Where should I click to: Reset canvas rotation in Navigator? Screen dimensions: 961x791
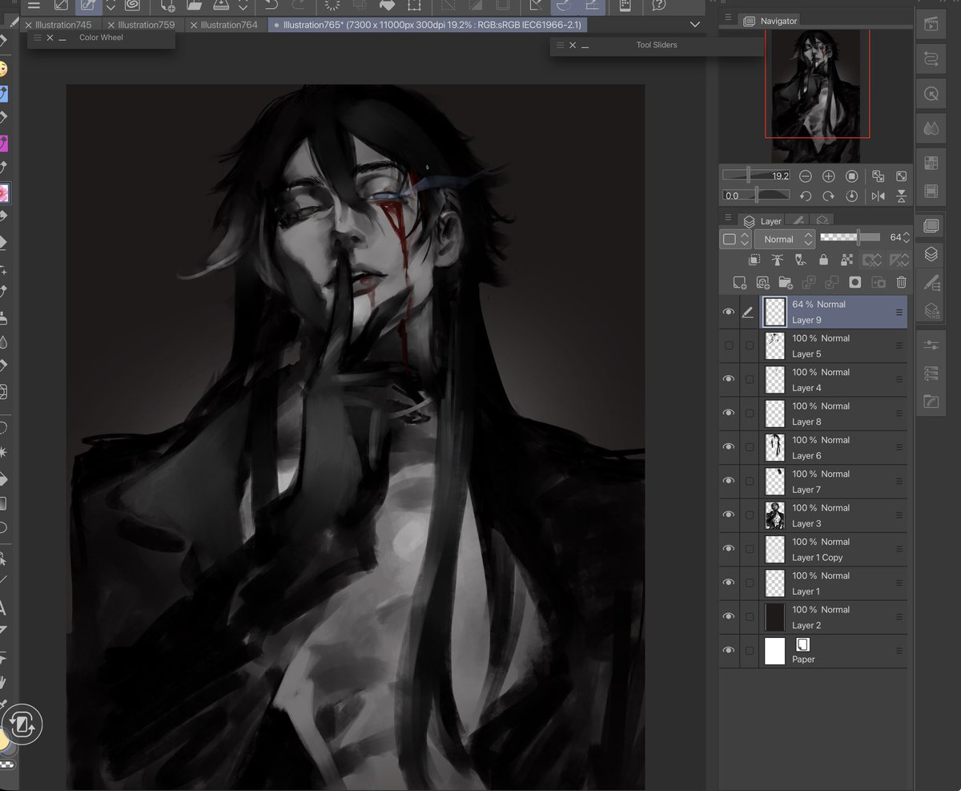tap(852, 196)
